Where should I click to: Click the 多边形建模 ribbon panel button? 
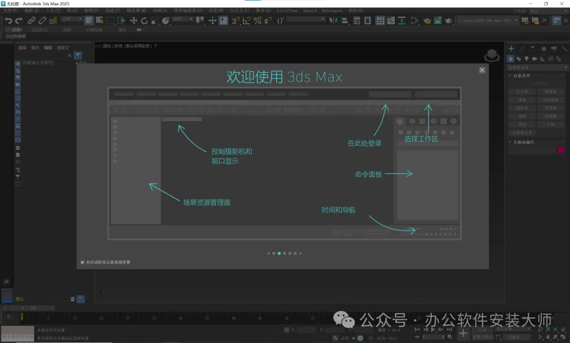(x=16, y=36)
